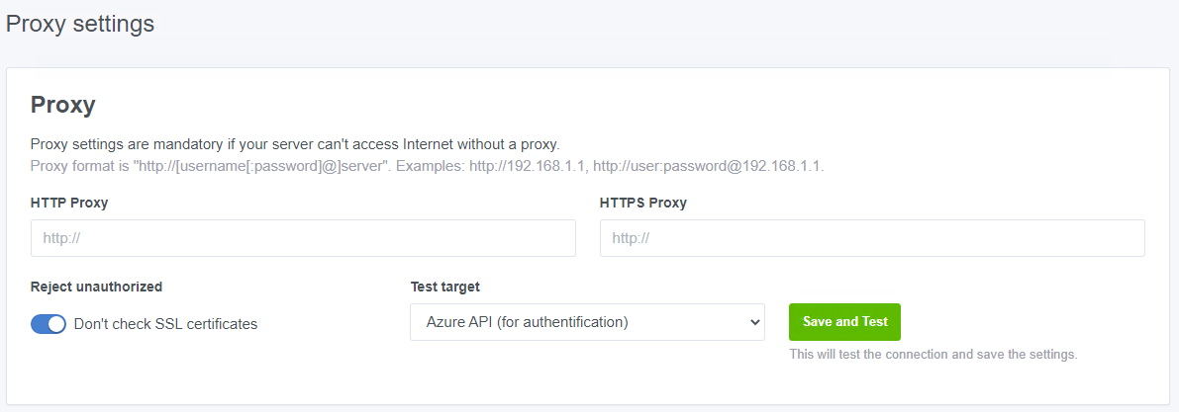Click the Test target dropdown arrow

pyautogui.click(x=754, y=322)
